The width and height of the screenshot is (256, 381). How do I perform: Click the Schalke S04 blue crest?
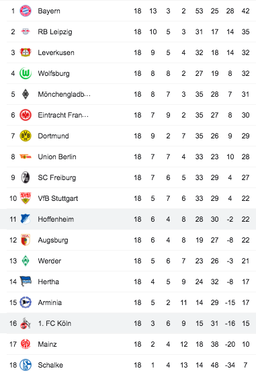pos(26,365)
